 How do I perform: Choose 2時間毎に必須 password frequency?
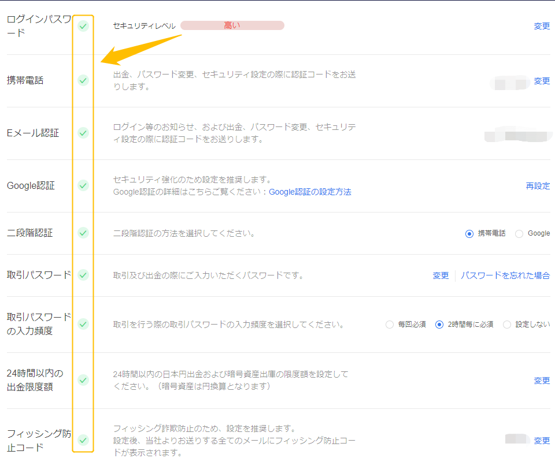click(439, 325)
